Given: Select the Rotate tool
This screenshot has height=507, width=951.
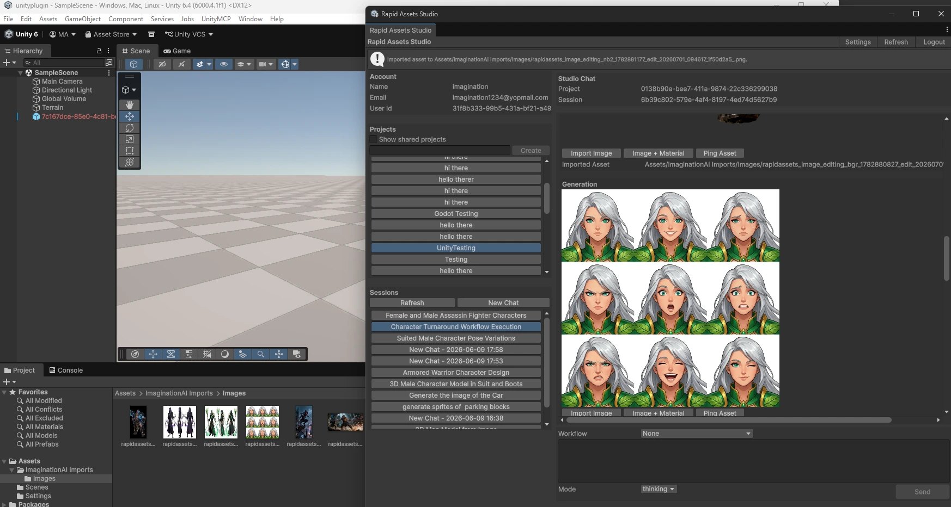Looking at the screenshot, I should [x=130, y=127].
